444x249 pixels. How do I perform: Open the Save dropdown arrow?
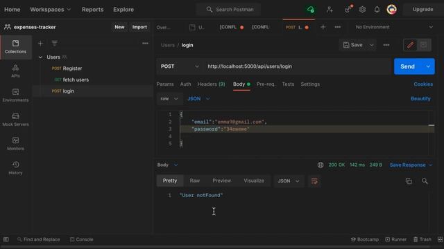[372, 45]
